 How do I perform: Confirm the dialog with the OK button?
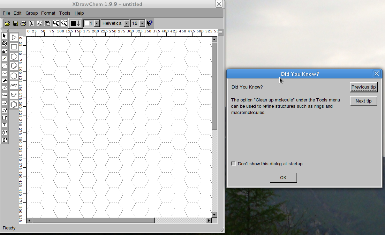(x=284, y=177)
